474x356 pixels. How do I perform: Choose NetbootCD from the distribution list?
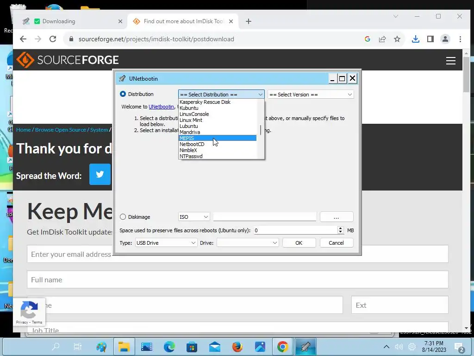[192, 144]
